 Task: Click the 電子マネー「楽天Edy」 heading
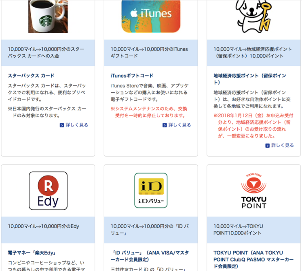click(32, 253)
